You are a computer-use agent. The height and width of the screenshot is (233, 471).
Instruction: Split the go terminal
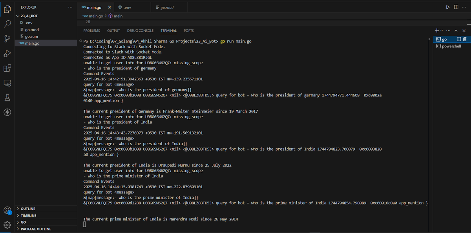(x=459, y=39)
